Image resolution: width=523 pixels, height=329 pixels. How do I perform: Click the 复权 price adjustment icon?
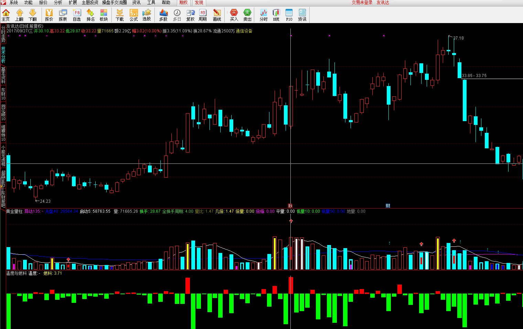(190, 15)
